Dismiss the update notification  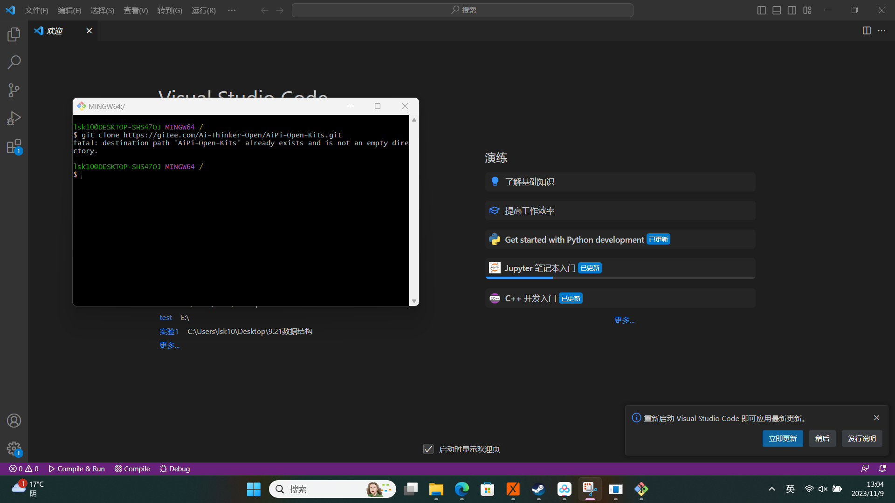(x=876, y=418)
